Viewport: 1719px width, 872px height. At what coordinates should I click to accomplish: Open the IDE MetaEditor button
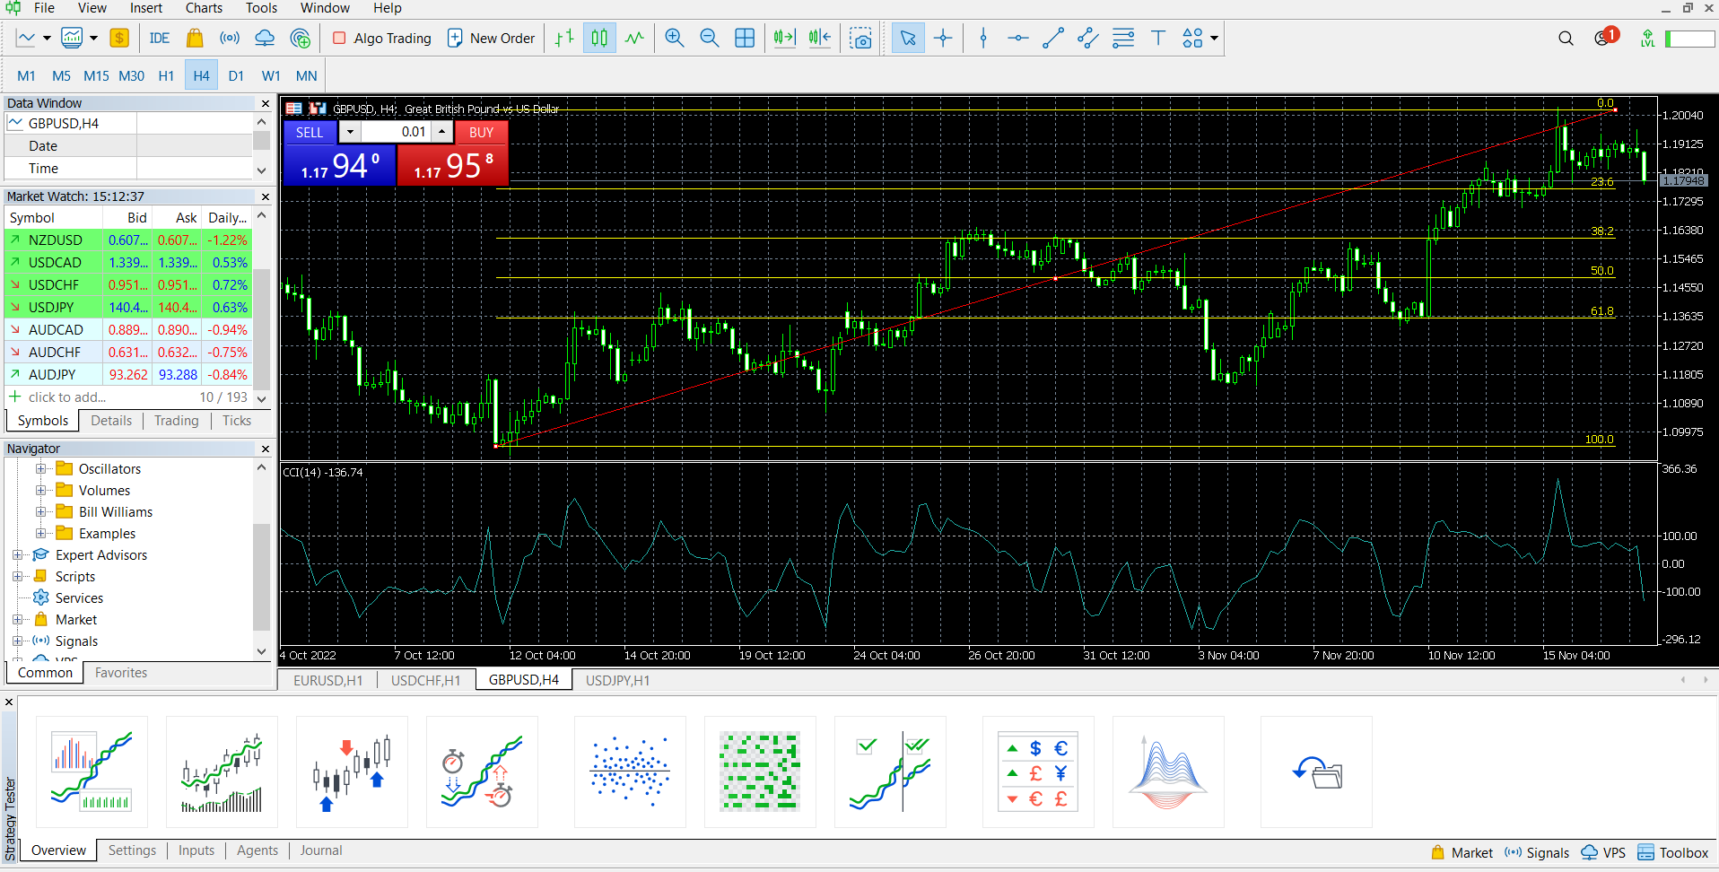[x=160, y=38]
